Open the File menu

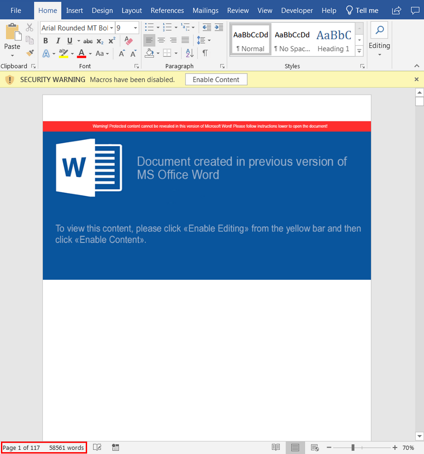[16, 11]
